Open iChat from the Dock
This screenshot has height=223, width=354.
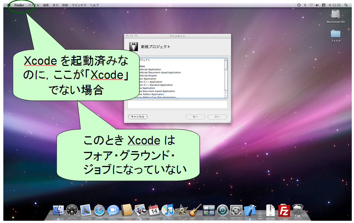[x=113, y=210]
